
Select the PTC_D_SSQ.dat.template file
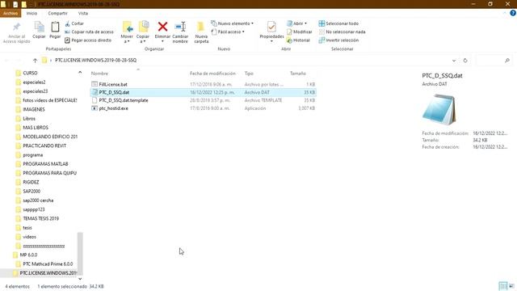coord(203,100)
